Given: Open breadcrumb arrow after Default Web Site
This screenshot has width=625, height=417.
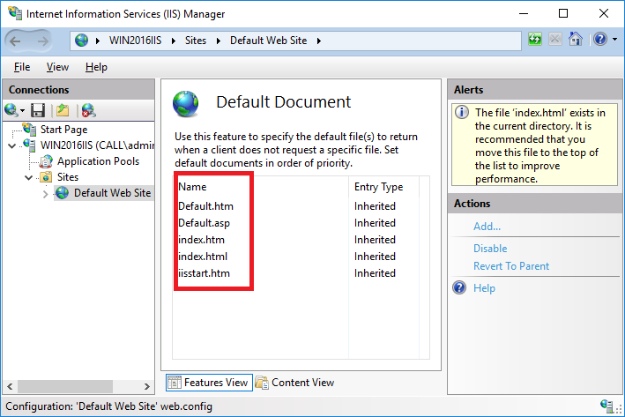Looking at the screenshot, I should (319, 41).
